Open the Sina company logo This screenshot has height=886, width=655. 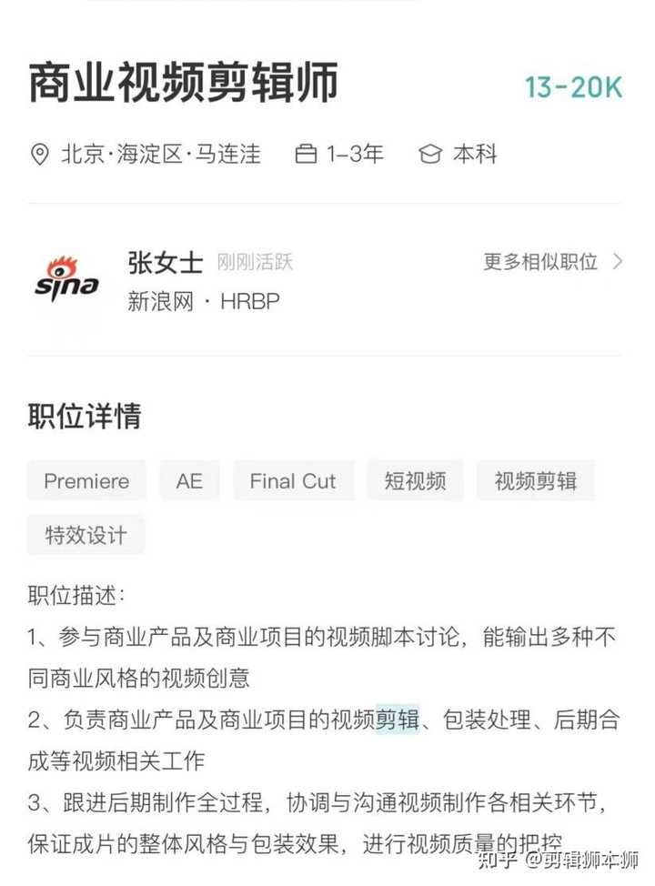(x=66, y=278)
